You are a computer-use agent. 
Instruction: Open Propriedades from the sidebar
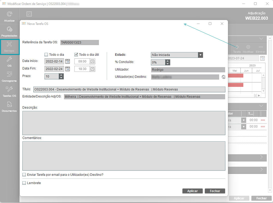point(10,29)
